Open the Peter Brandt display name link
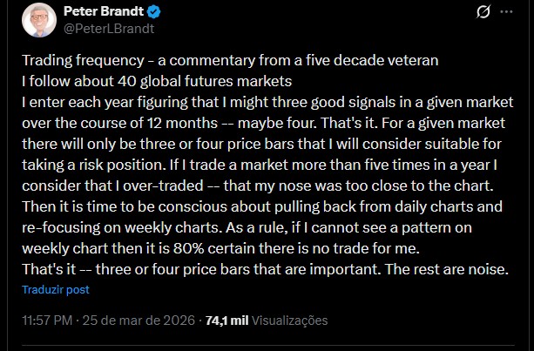The height and width of the screenshot is (351, 534). point(102,13)
